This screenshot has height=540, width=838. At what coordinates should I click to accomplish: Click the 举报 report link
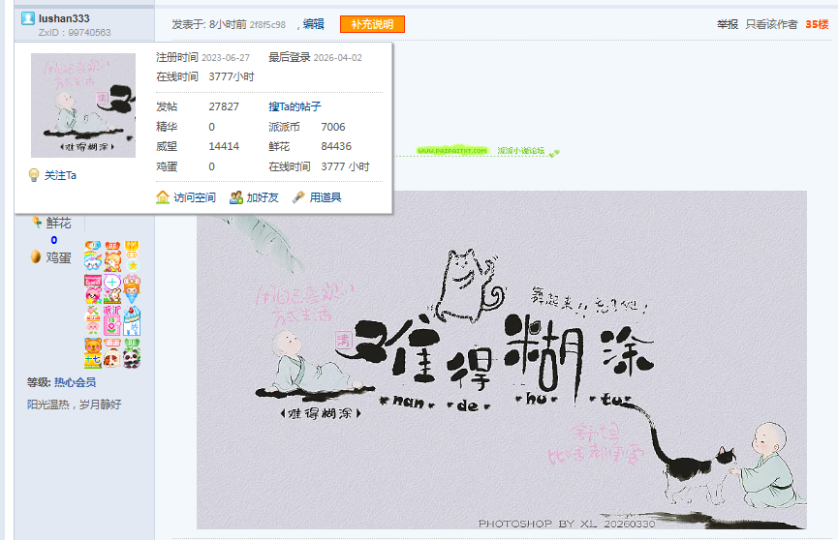[x=728, y=24]
